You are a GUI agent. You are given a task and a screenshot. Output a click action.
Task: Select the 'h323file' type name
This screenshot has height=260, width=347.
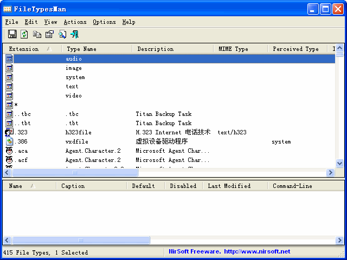pos(79,132)
